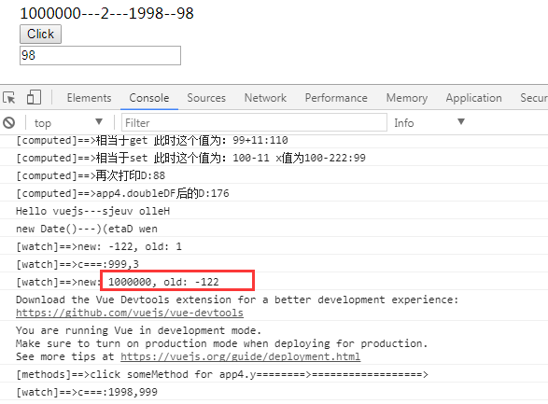The image size is (548, 404).
Task: Switch to the Console tab
Action: click(x=149, y=98)
